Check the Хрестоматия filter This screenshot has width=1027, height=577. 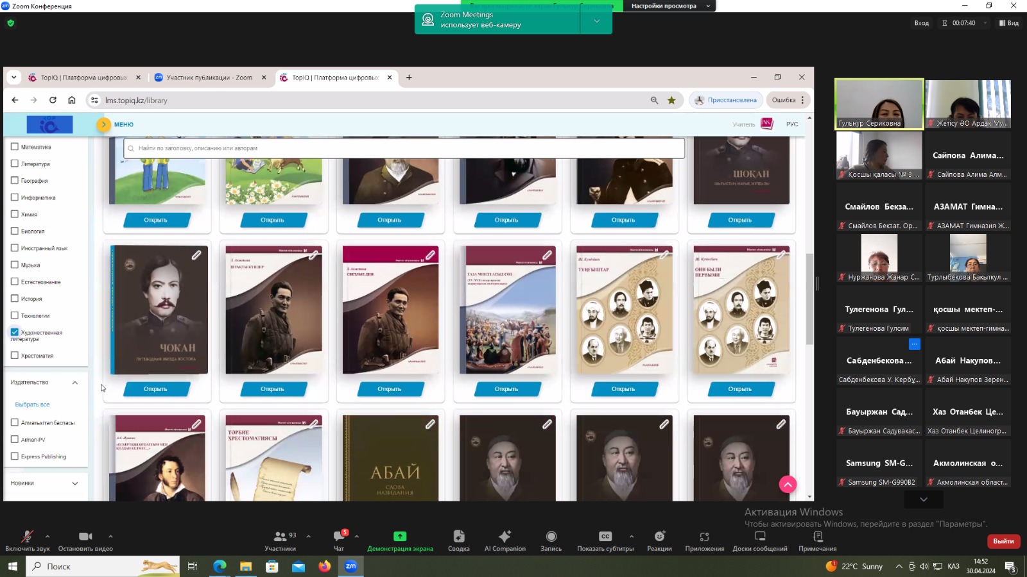[14, 355]
